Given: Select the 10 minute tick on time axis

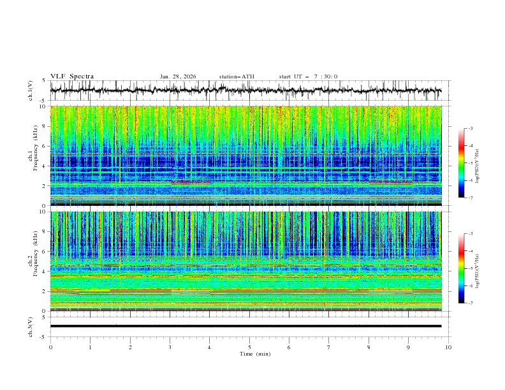Looking at the screenshot, I should click(448, 347).
